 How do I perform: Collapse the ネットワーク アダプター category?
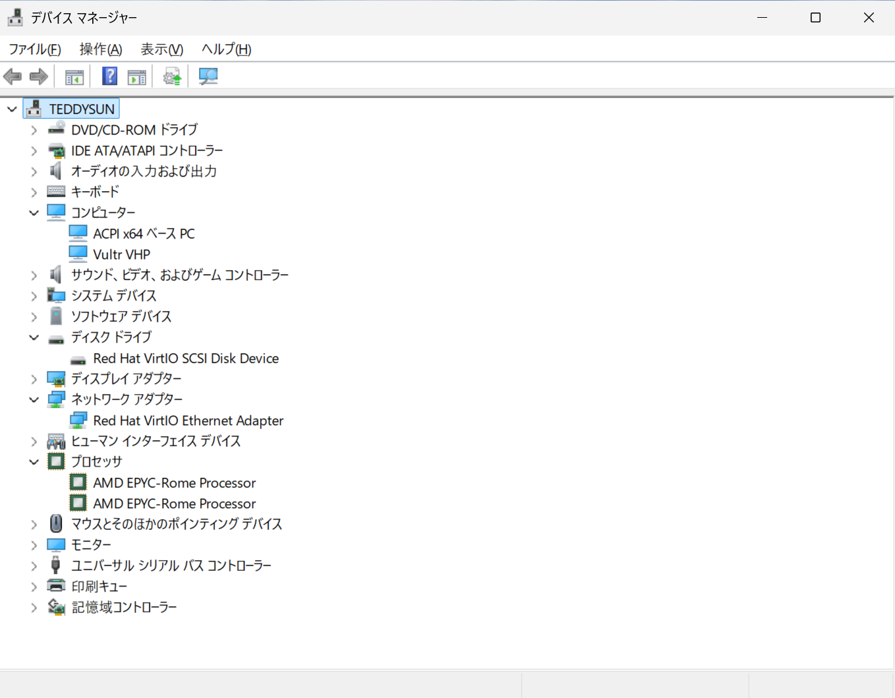click(34, 399)
